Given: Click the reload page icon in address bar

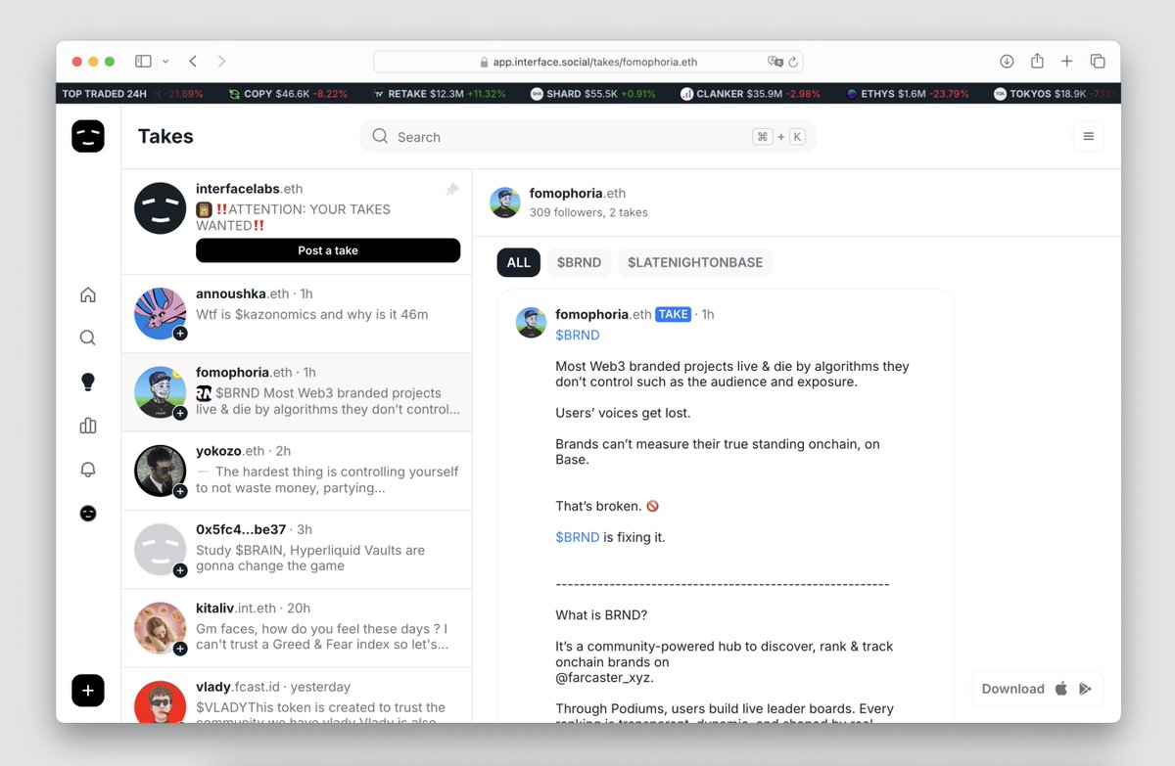Looking at the screenshot, I should pyautogui.click(x=793, y=62).
